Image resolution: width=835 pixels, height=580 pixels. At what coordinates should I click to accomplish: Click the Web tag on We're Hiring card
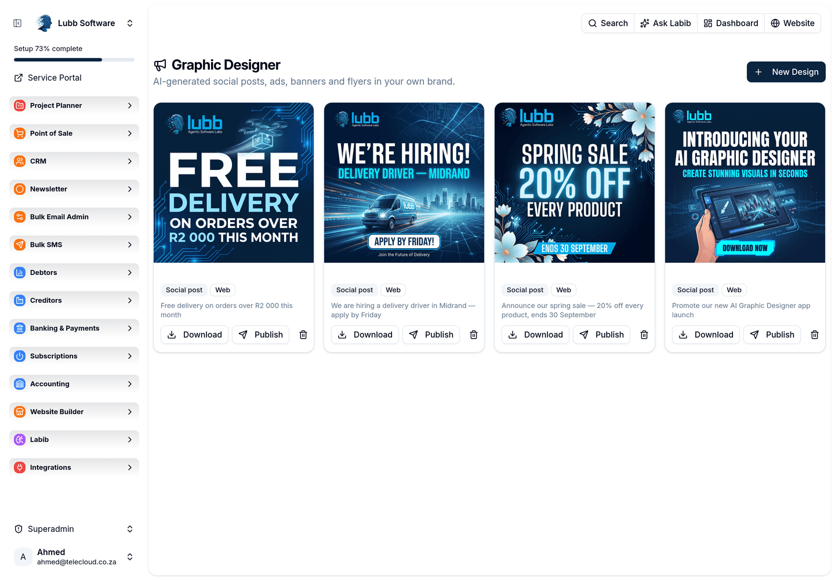[x=393, y=290]
